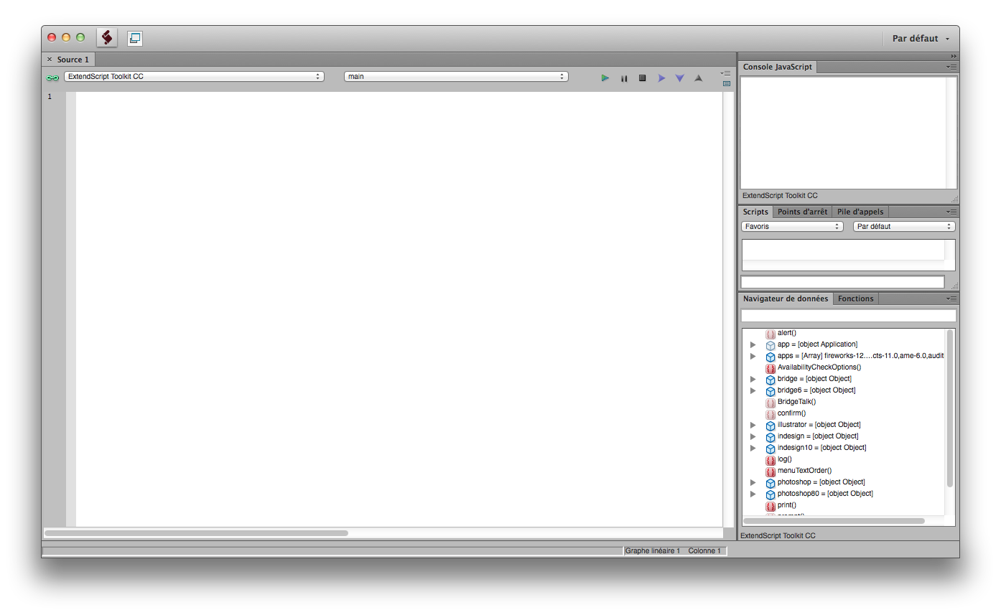Step into with the downward blue arrow
This screenshot has width=1001, height=615.
click(x=679, y=78)
